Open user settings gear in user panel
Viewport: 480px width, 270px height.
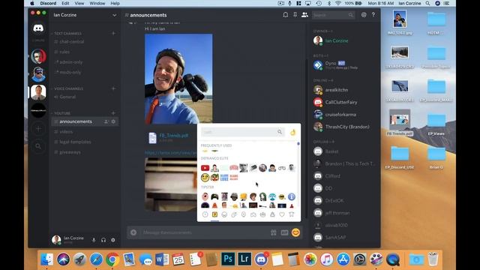pyautogui.click(x=113, y=240)
